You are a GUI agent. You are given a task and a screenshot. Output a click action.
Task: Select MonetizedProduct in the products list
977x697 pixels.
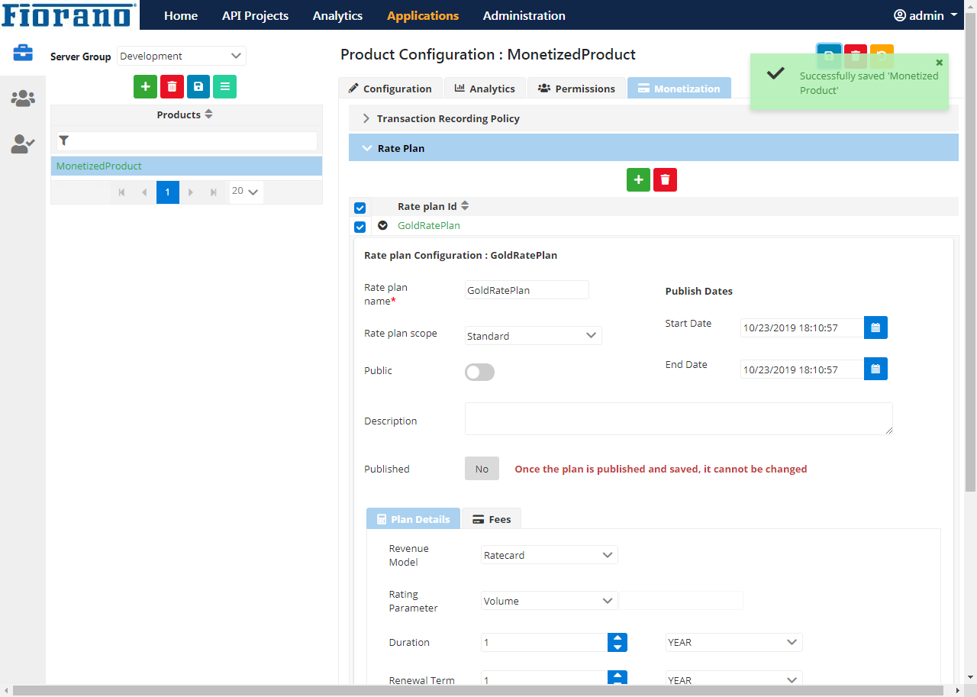tap(186, 166)
